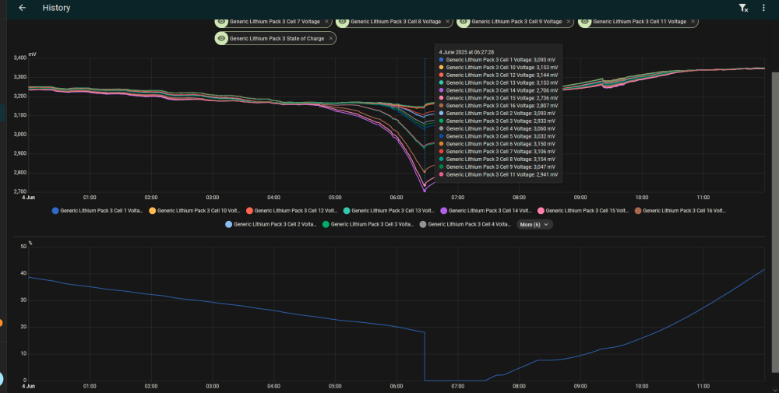Toggle visibility of State of Charge entity

click(221, 38)
